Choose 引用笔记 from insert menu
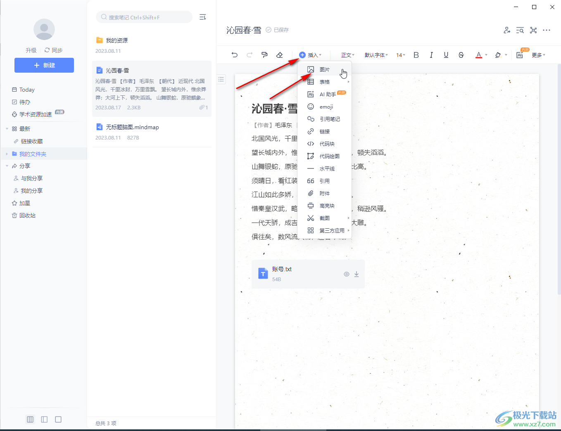The image size is (561, 431). [324, 119]
